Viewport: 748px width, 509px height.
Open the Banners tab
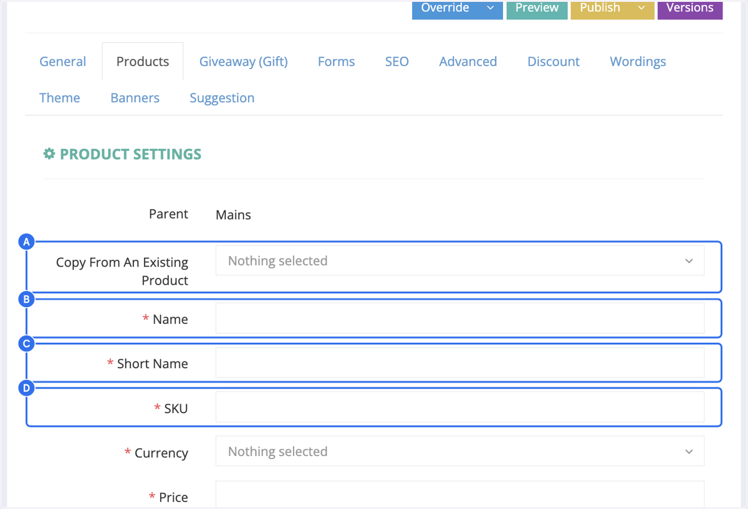tap(135, 98)
